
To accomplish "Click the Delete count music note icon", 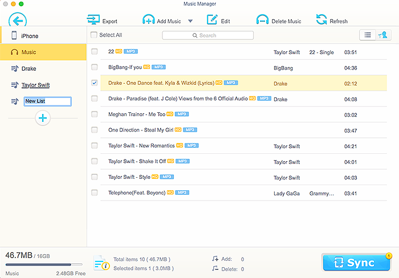I will pos(215,268).
